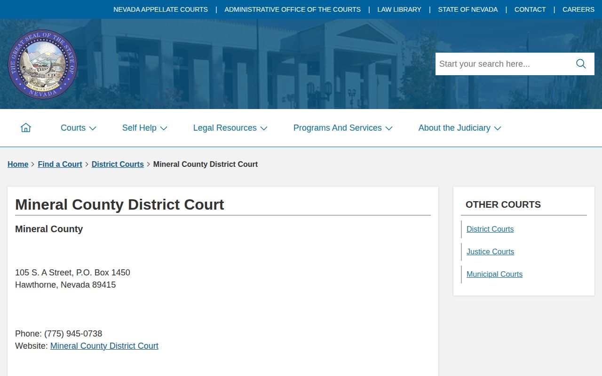Click the Nevada state seal logo
Viewport: 602px width, 376px height.
pyautogui.click(x=42, y=64)
